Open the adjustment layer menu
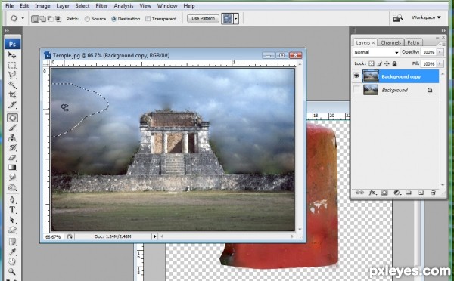The height and width of the screenshot is (281, 454). point(396,193)
